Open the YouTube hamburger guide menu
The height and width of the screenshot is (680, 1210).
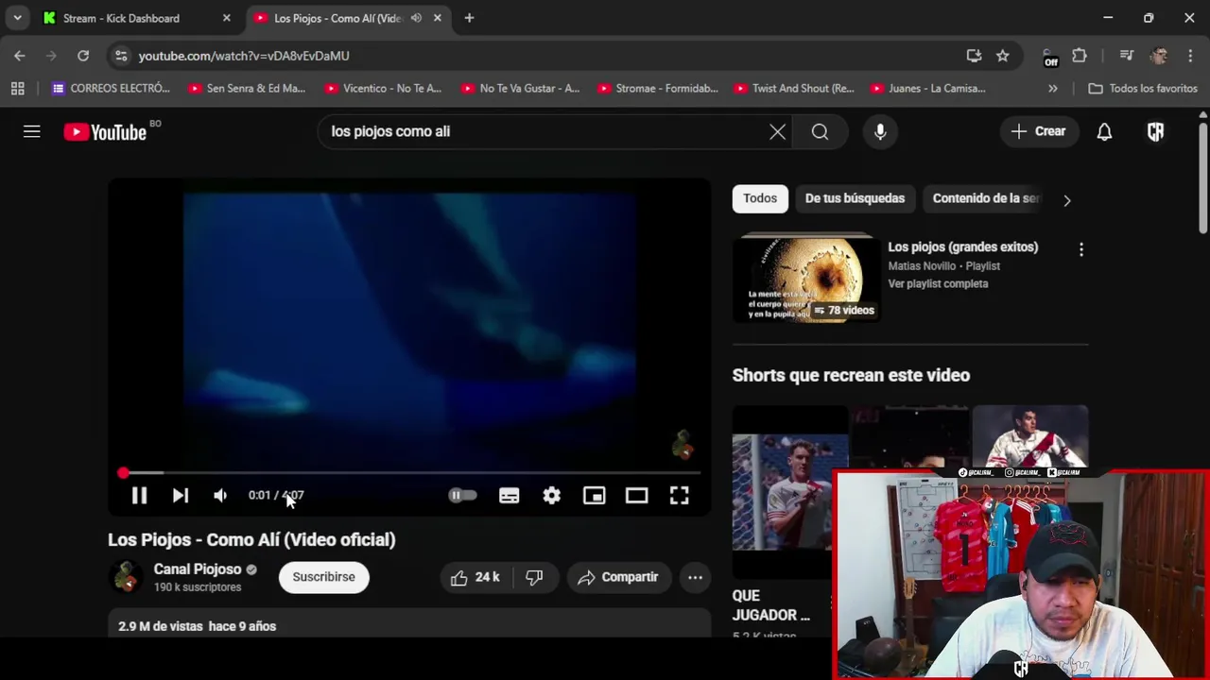tap(32, 132)
